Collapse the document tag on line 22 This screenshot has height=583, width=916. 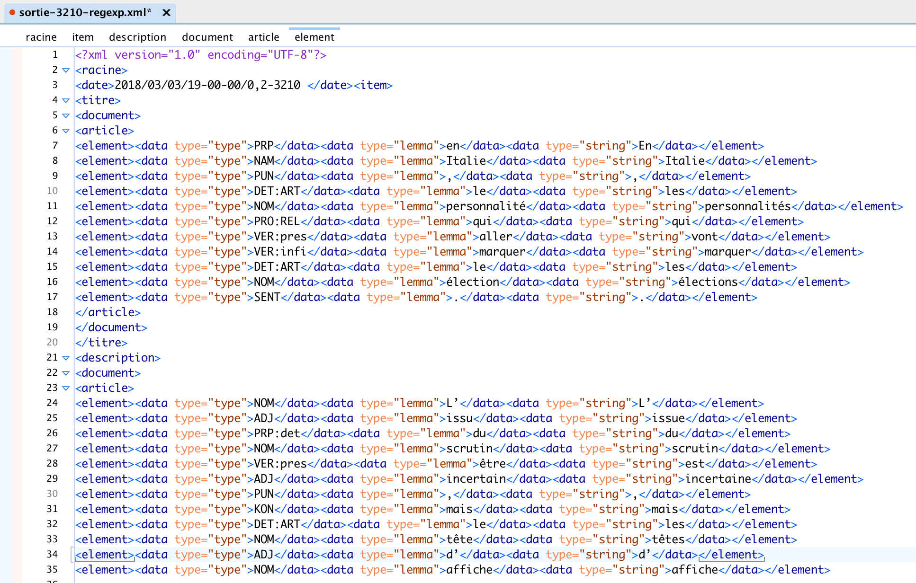pyautogui.click(x=66, y=373)
